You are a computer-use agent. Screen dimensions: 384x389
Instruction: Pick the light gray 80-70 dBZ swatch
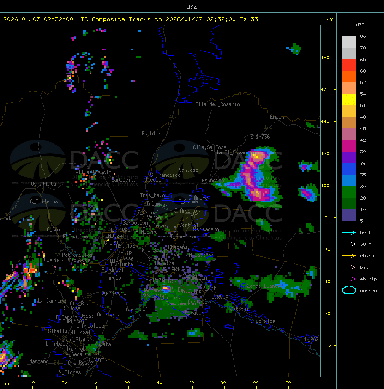[x=349, y=42]
